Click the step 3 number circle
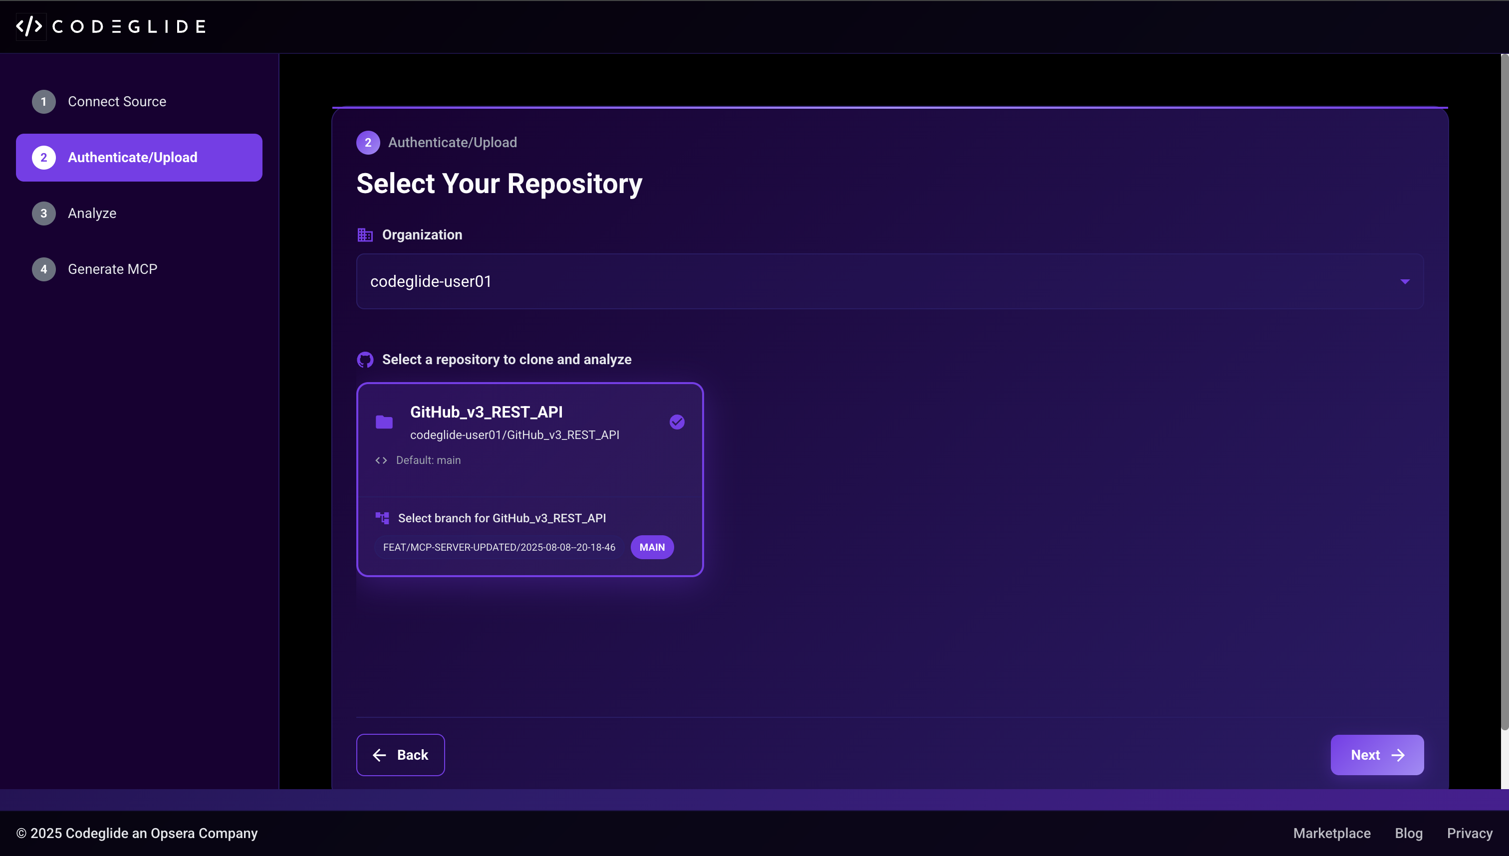 pos(43,214)
